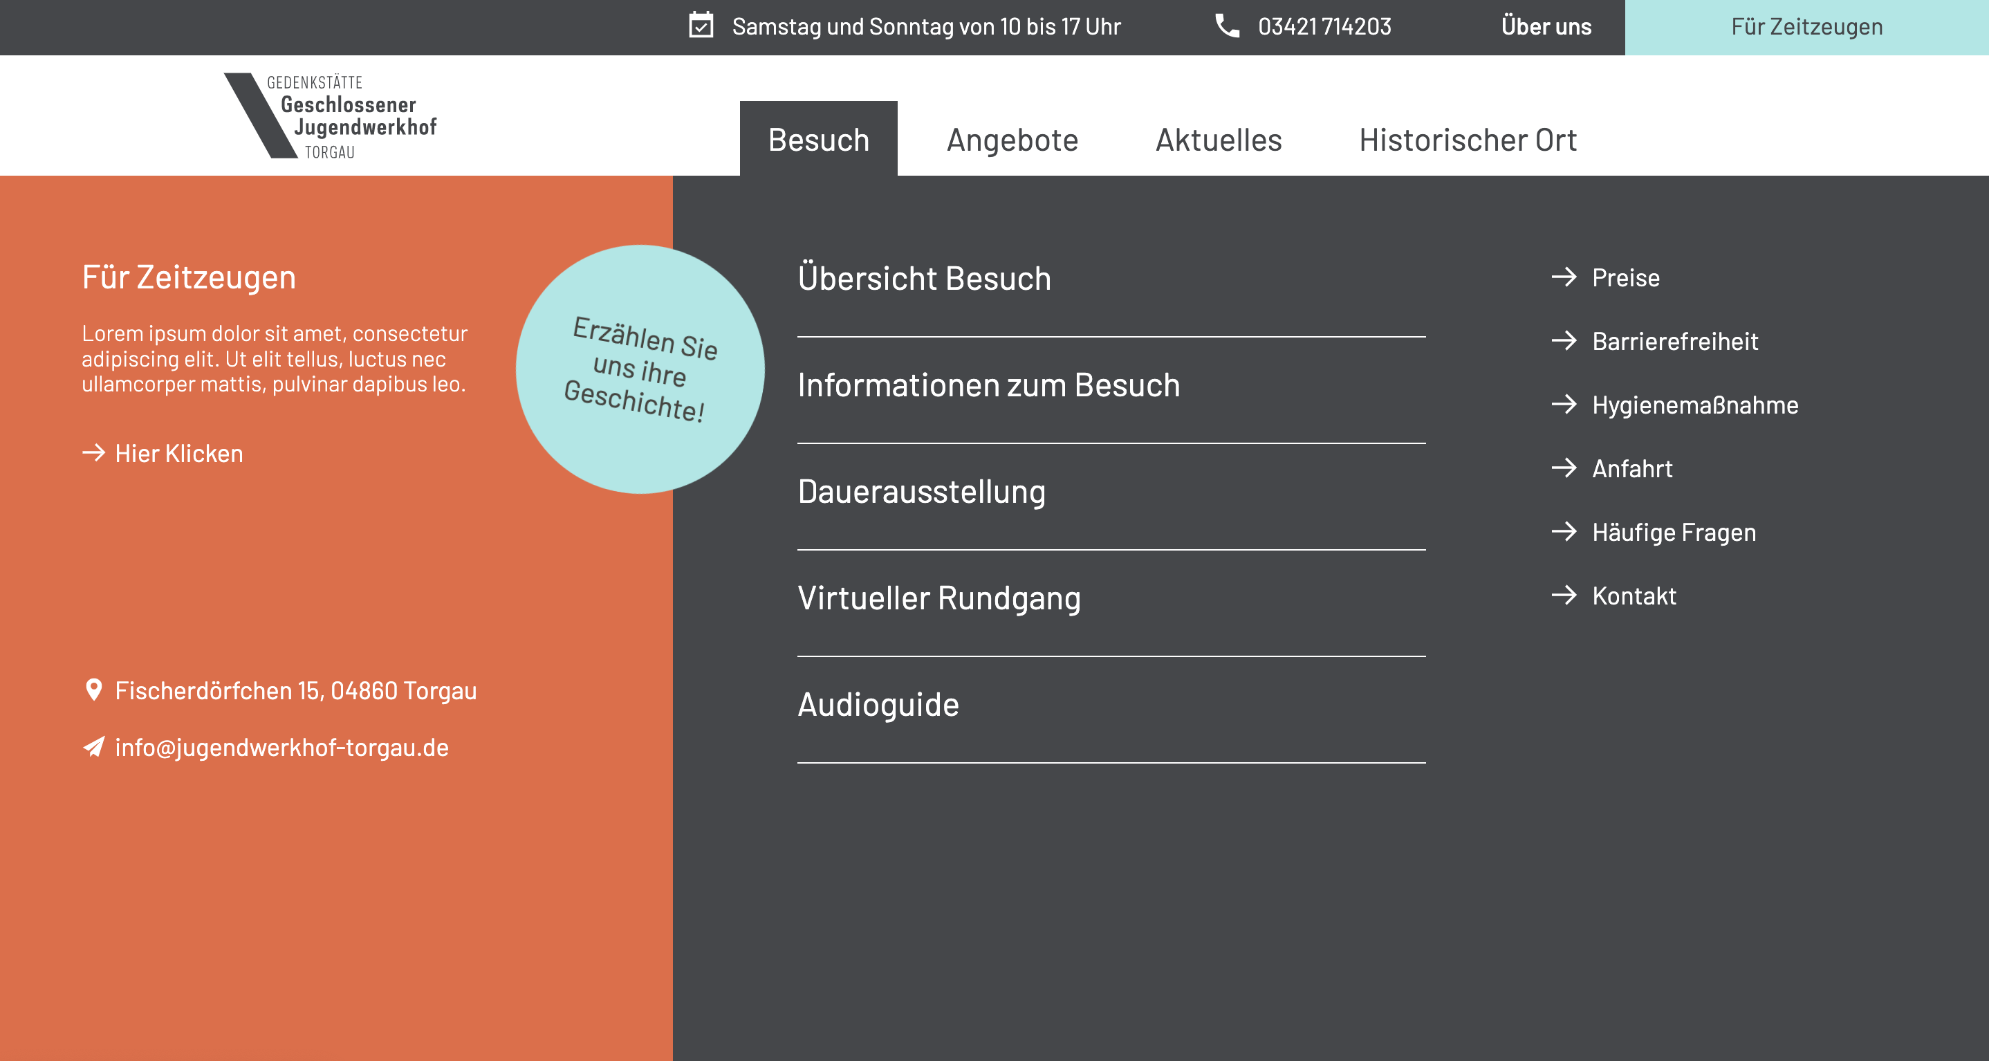Open the Barrierefreiheit link

coord(1675,341)
